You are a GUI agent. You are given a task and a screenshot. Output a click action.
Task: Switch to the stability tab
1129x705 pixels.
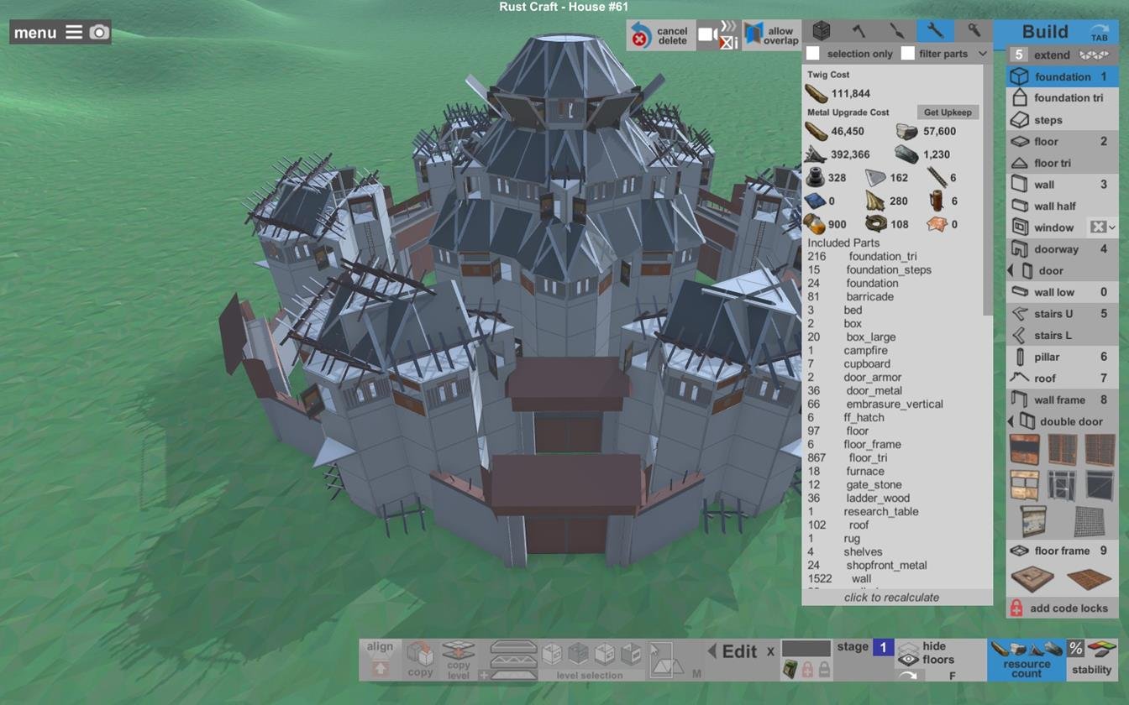click(1091, 660)
